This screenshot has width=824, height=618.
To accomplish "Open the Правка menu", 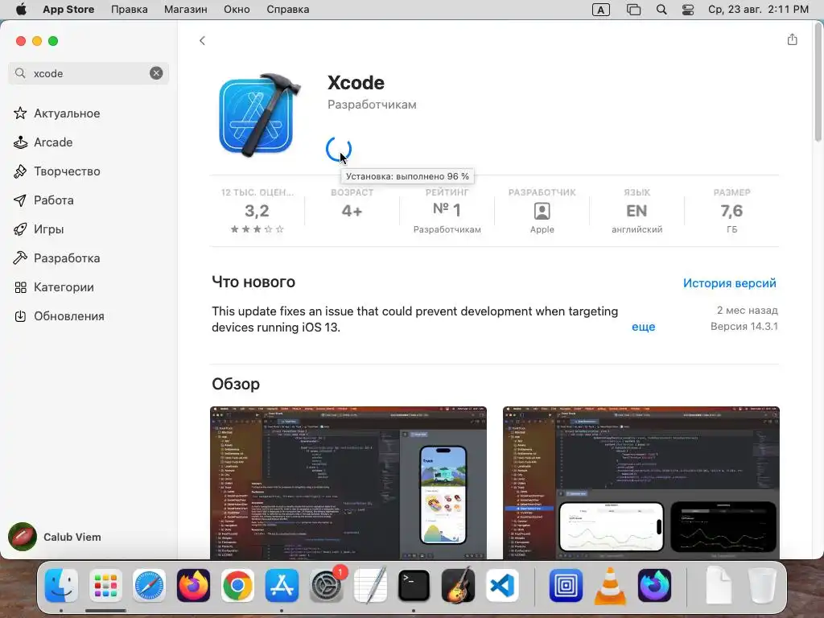I will 130,10.
